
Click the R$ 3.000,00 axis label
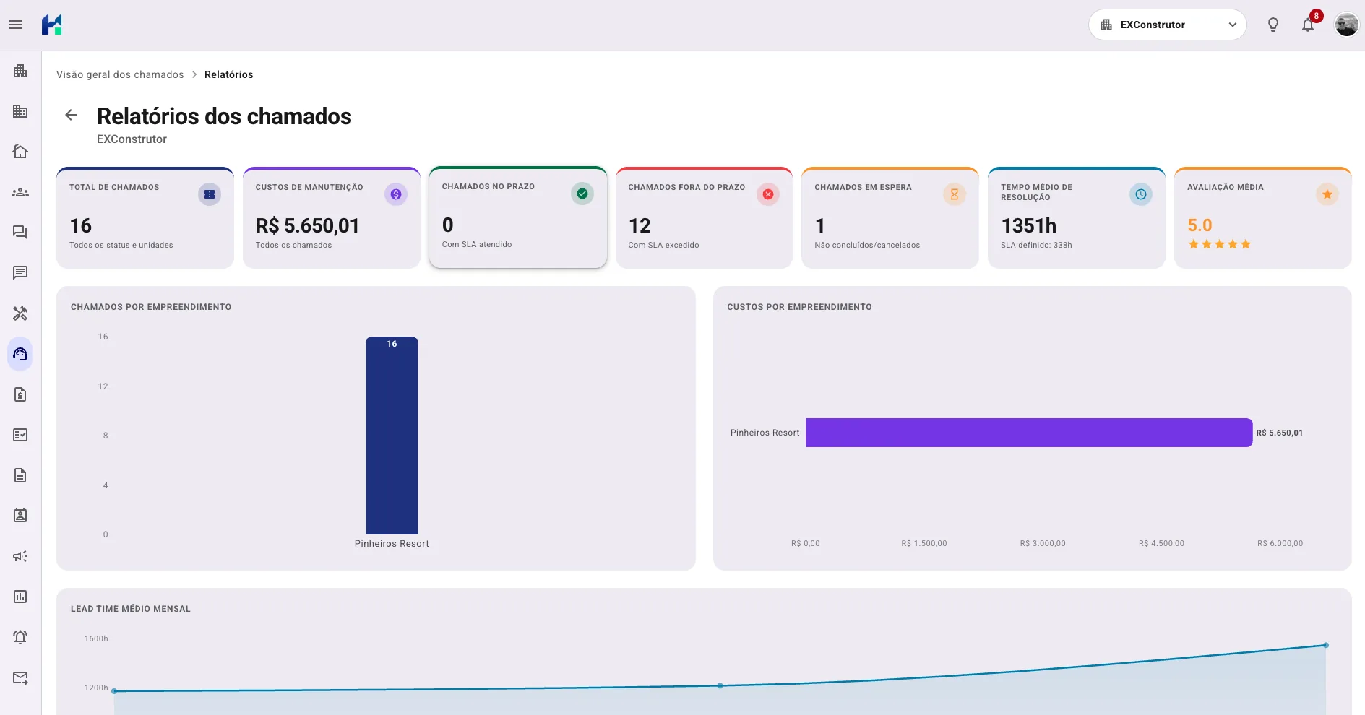1043,543
